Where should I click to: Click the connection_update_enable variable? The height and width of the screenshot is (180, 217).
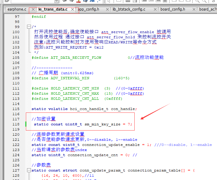(x=111, y=145)
